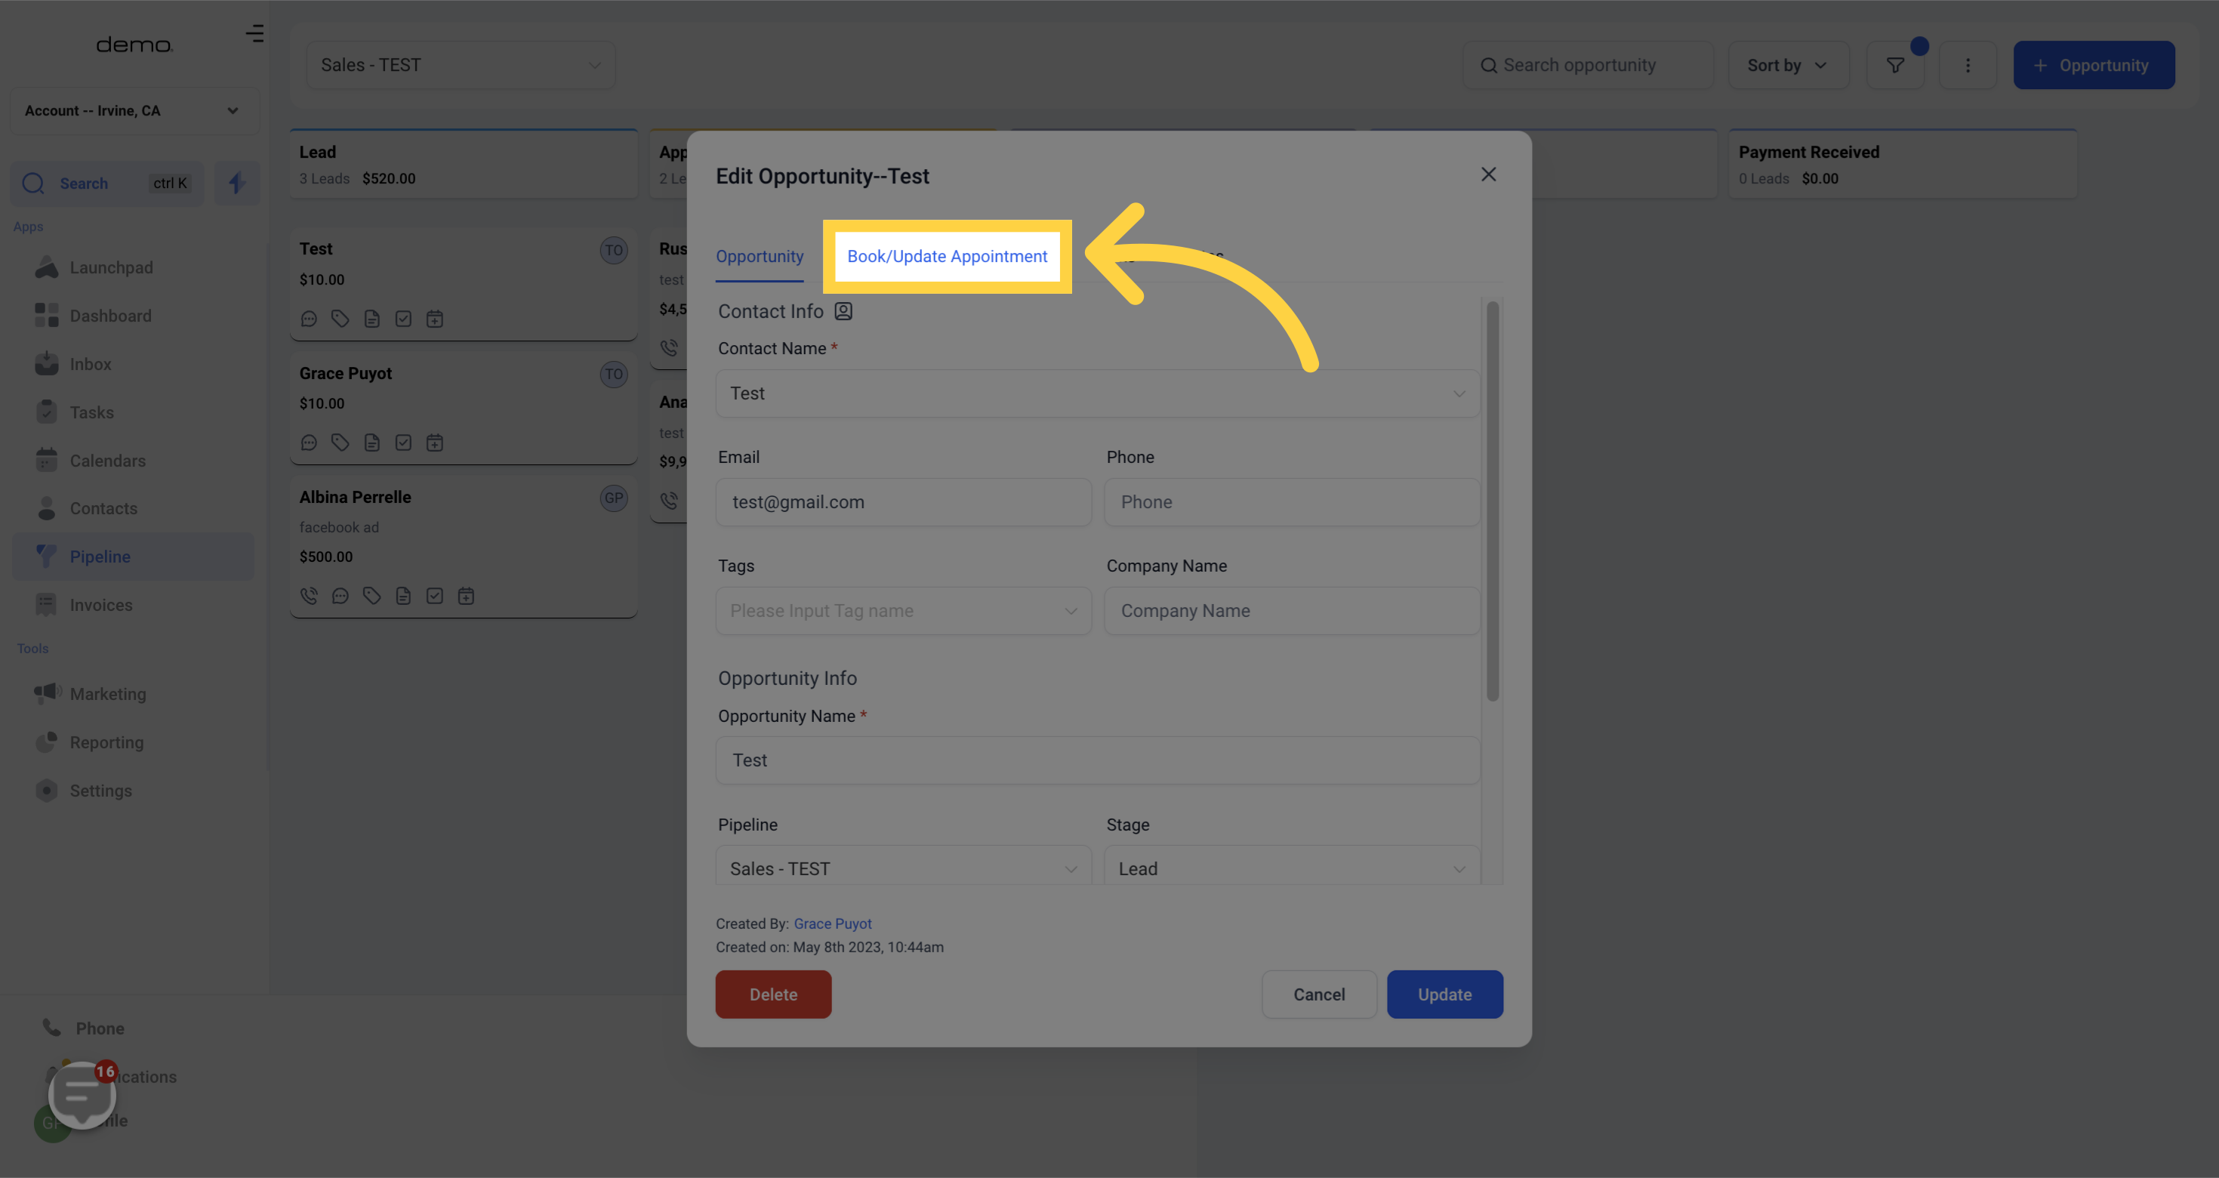Open the Tasks sidebar item
The height and width of the screenshot is (1178, 2219).
91,412
